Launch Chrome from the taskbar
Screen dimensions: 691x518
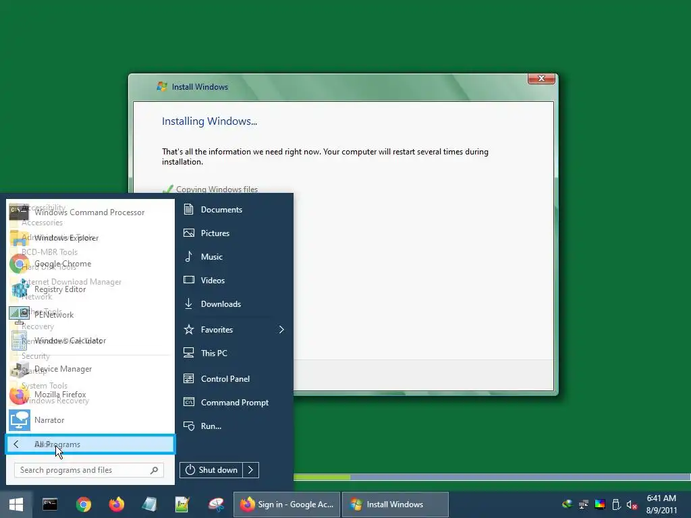coord(83,505)
